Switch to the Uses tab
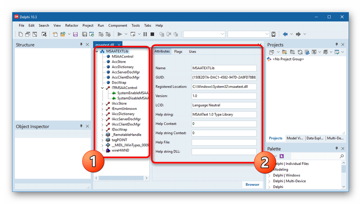This screenshot has height=204, width=361. coord(193,51)
